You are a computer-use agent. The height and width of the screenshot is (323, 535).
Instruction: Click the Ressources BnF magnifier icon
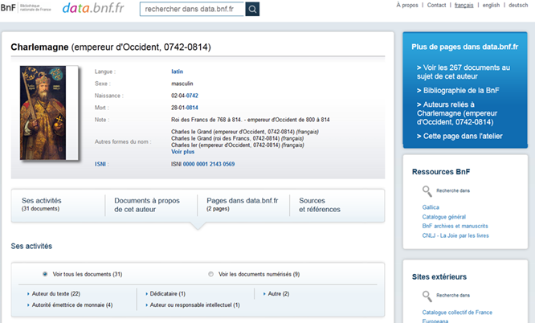[x=427, y=191]
